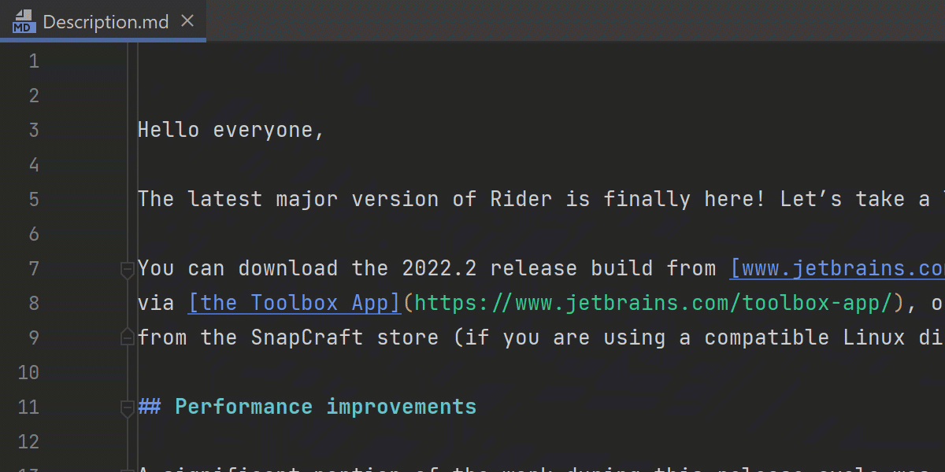Click line number 10 in the gutter
This screenshot has width=945, height=472.
[28, 373]
